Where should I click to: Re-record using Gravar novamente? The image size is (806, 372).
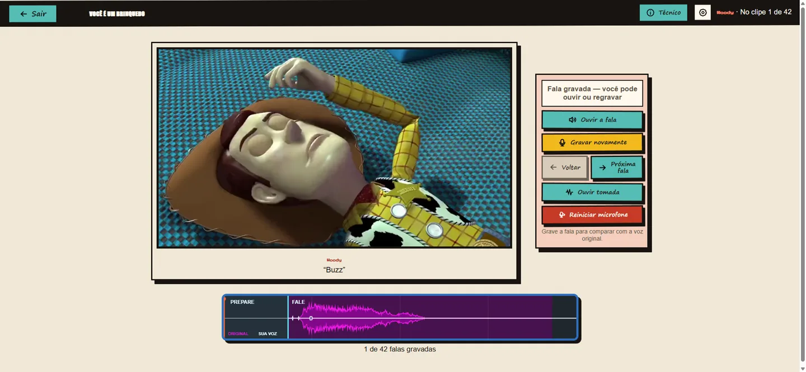coord(592,142)
